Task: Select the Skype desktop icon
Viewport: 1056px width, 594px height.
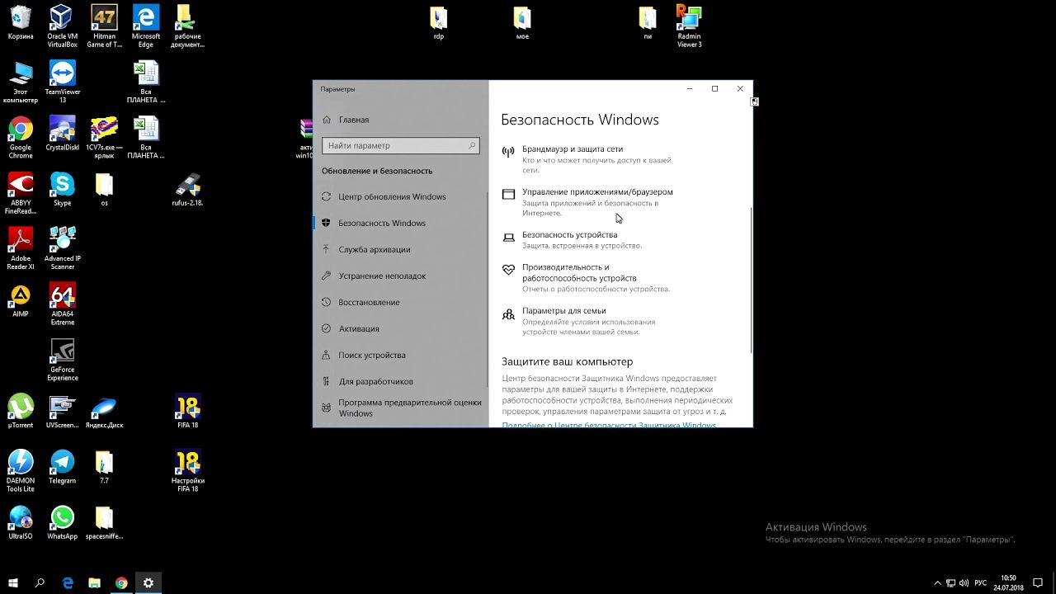Action: (x=63, y=189)
